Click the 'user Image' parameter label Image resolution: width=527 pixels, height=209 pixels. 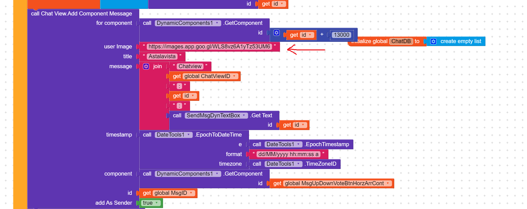(x=118, y=47)
